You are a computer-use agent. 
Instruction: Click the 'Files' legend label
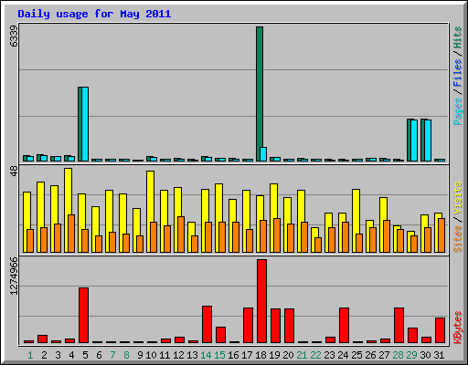tap(457, 72)
